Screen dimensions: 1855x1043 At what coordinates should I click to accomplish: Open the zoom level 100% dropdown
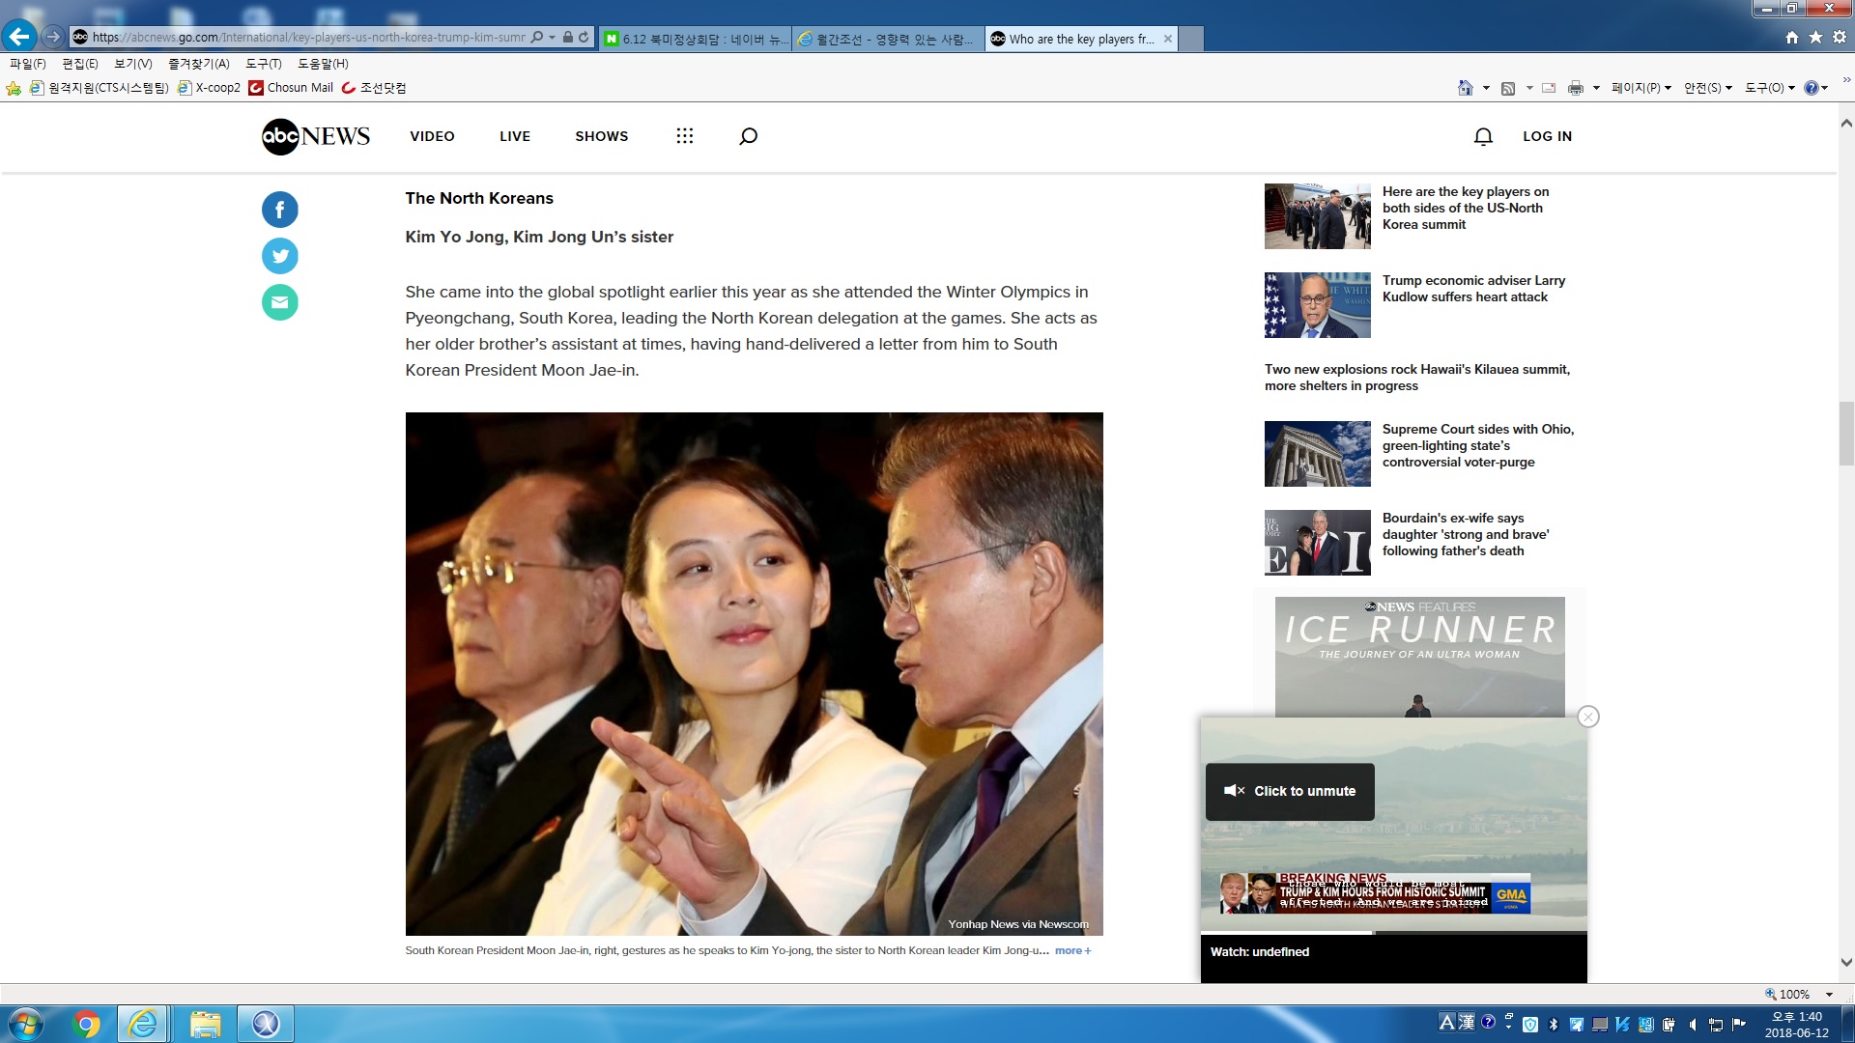[1828, 994]
